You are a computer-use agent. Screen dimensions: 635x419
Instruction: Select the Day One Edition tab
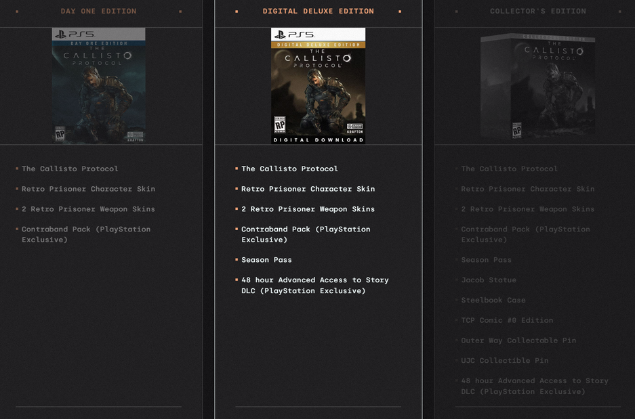pos(98,12)
